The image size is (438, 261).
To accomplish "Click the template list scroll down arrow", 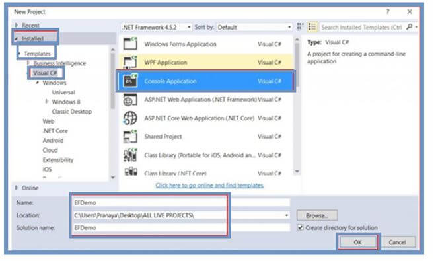I will pos(297,171).
